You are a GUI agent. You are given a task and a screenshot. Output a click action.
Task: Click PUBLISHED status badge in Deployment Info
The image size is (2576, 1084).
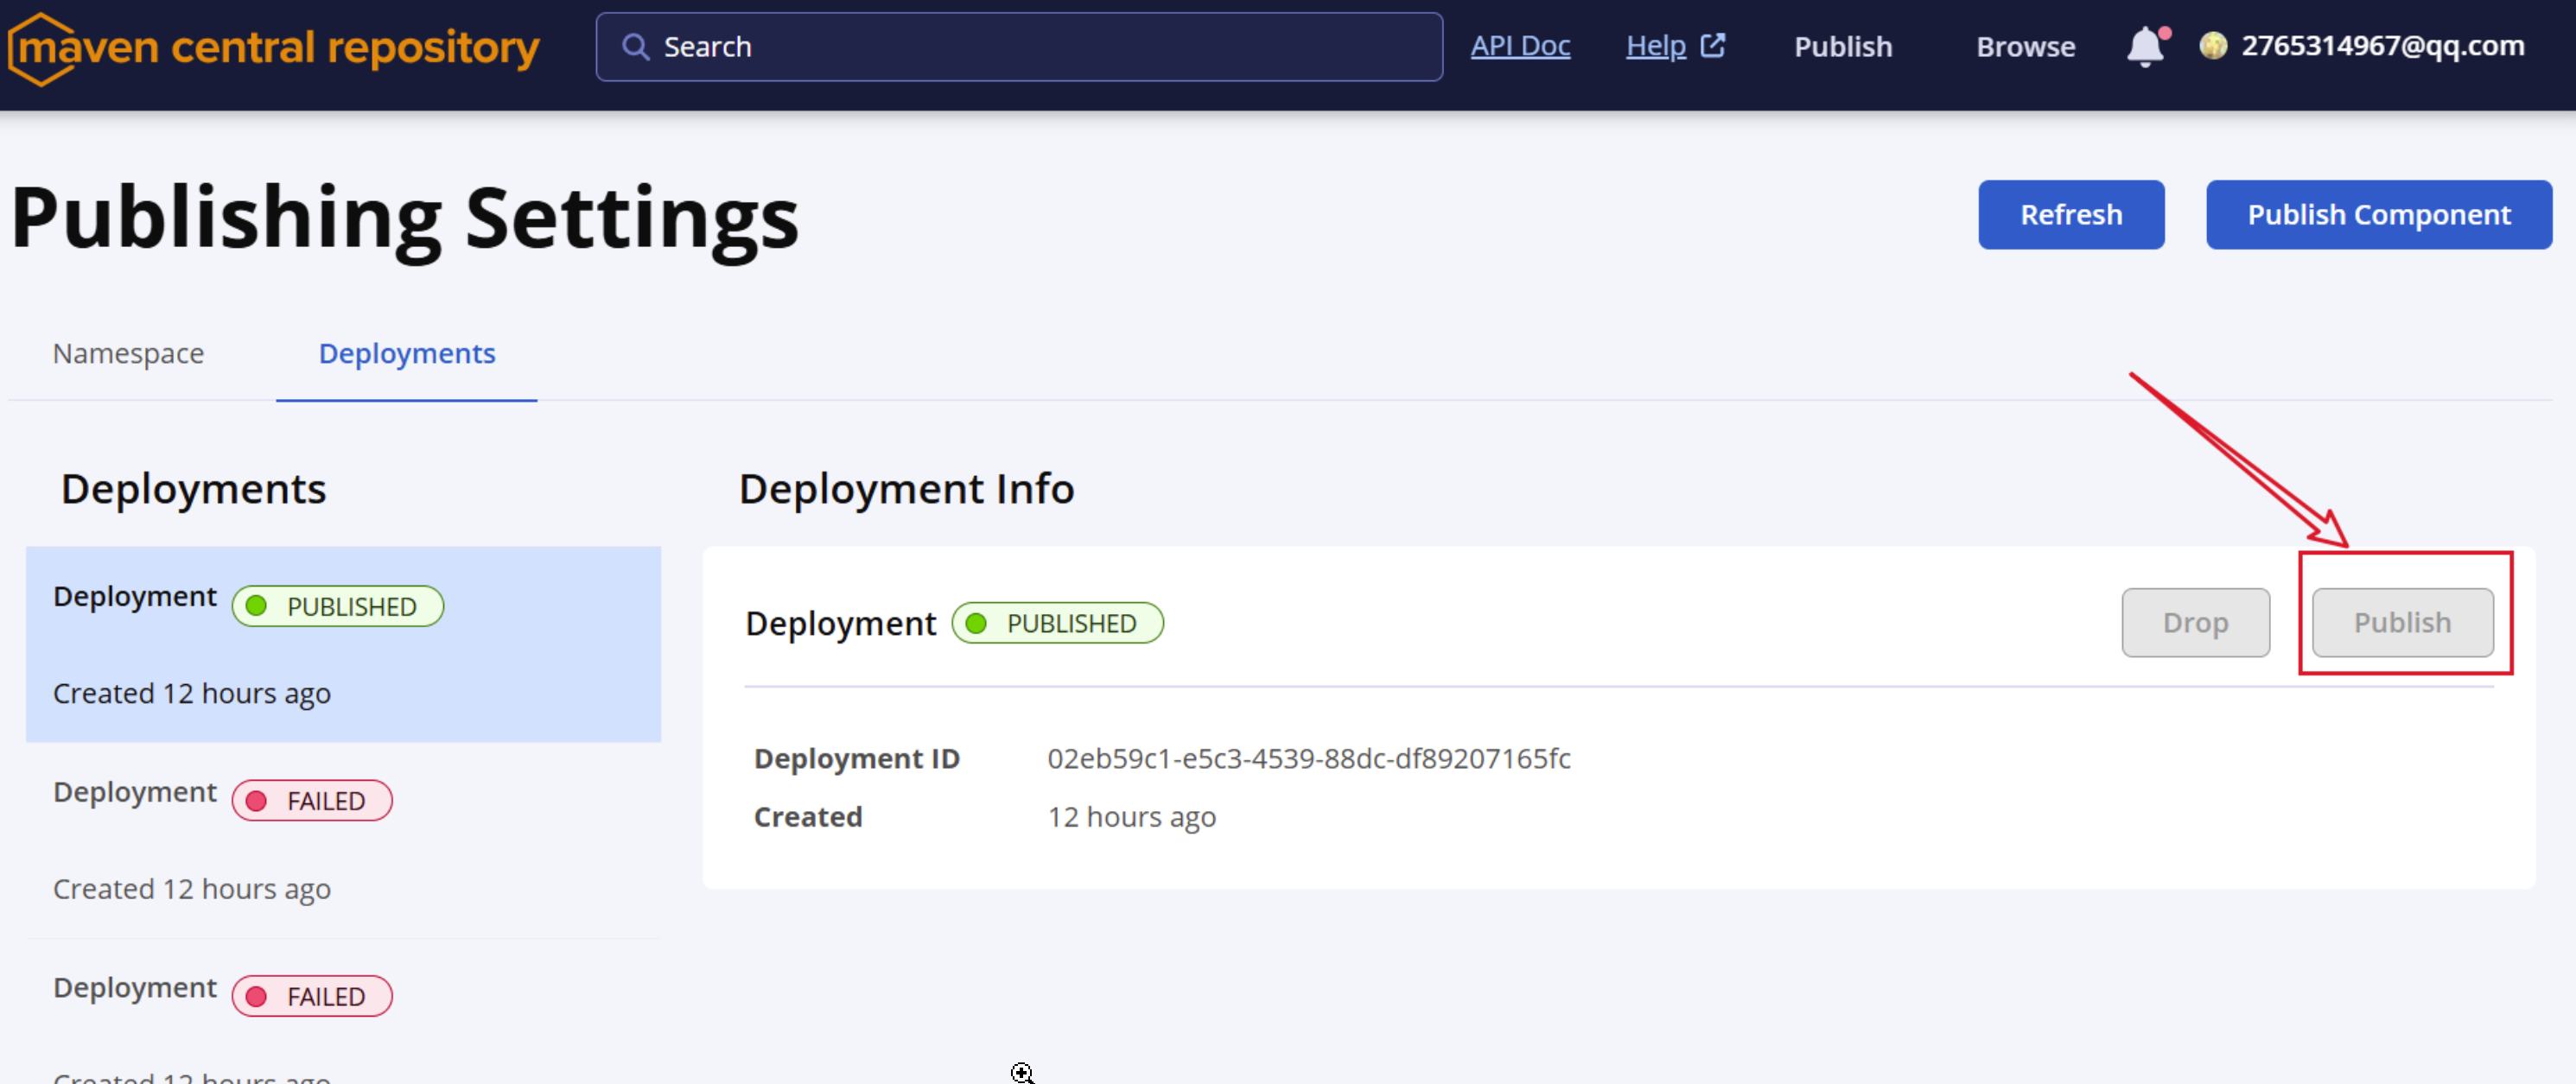tap(1058, 624)
